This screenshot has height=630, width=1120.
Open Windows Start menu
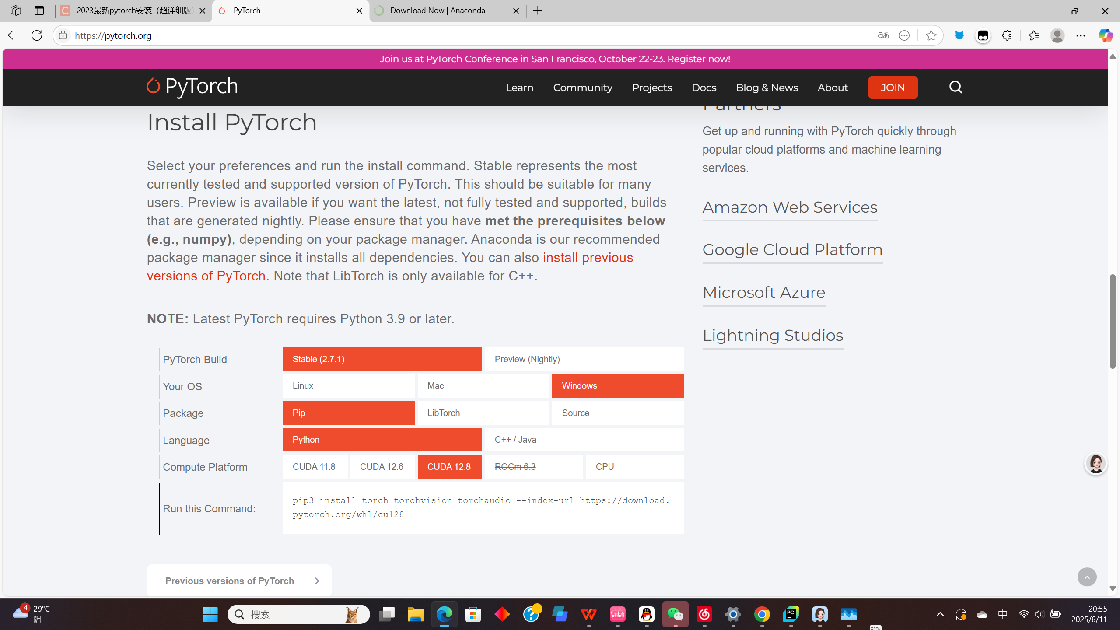pos(210,614)
